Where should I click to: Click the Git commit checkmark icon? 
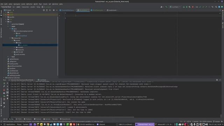pos(203,7)
